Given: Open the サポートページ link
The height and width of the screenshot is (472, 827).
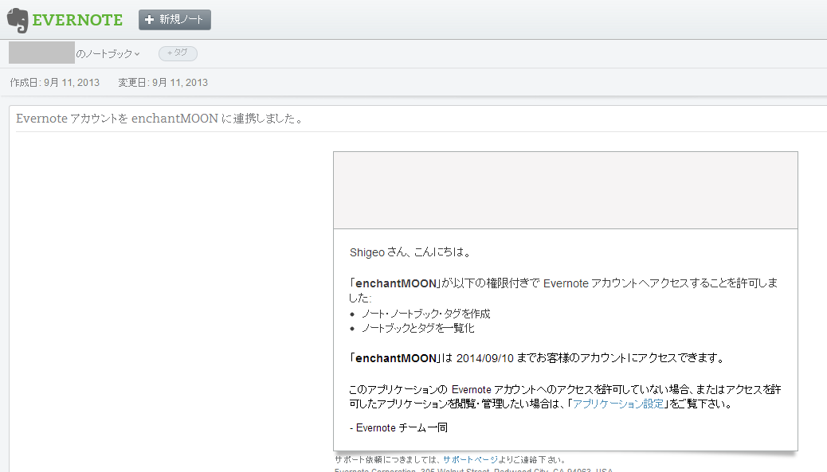Looking at the screenshot, I should (x=470, y=459).
